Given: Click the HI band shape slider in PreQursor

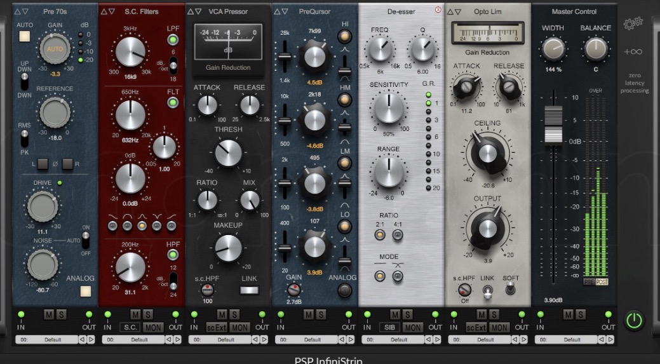Looking at the screenshot, I should [345, 71].
